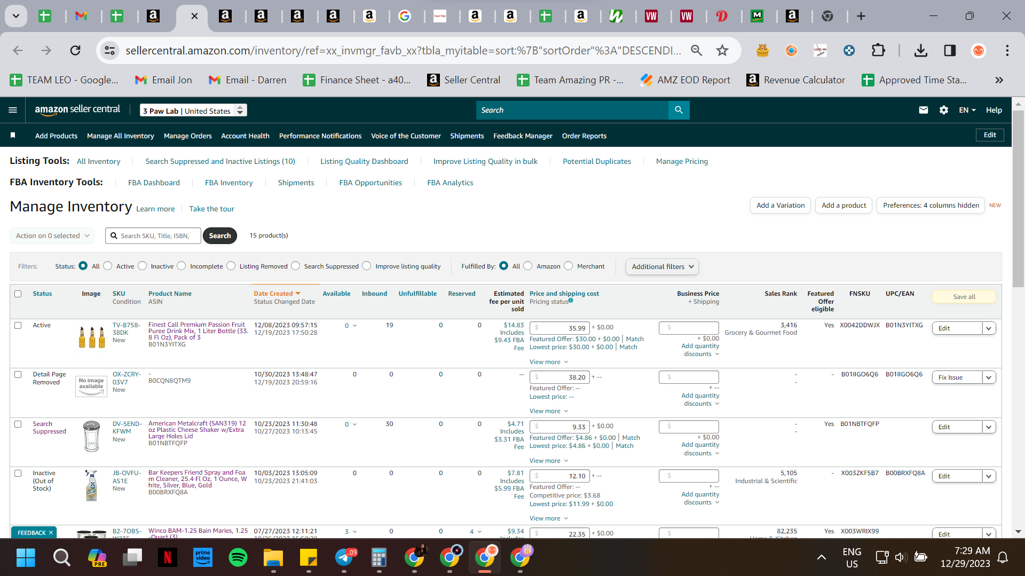Open the Action on 0 selected dropdown

[52, 235]
